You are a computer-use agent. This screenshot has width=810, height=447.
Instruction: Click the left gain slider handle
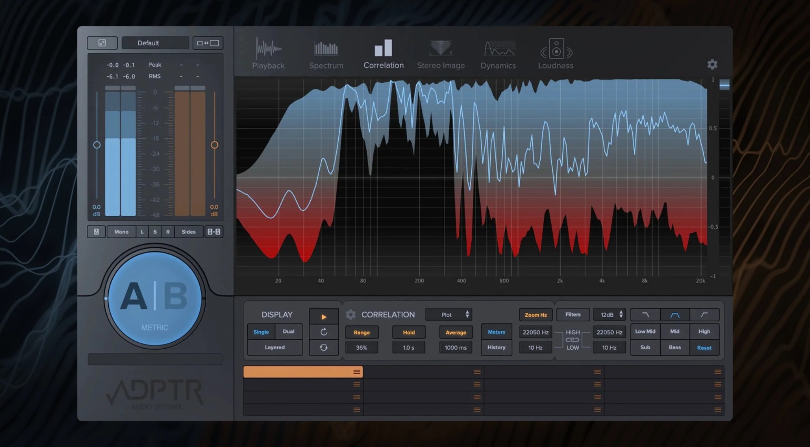(x=97, y=145)
